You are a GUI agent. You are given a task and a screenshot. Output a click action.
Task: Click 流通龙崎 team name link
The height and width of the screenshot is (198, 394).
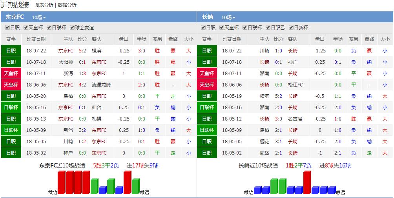pos(101,85)
